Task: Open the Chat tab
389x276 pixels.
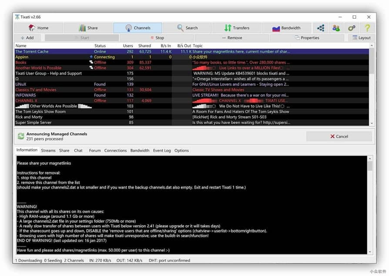Action: pyautogui.click(x=78, y=151)
